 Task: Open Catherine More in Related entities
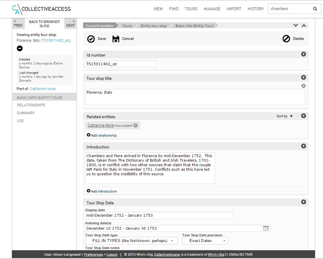[101, 125]
